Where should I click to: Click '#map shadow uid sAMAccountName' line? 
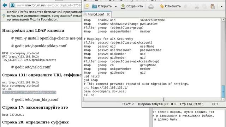point(124,20)
